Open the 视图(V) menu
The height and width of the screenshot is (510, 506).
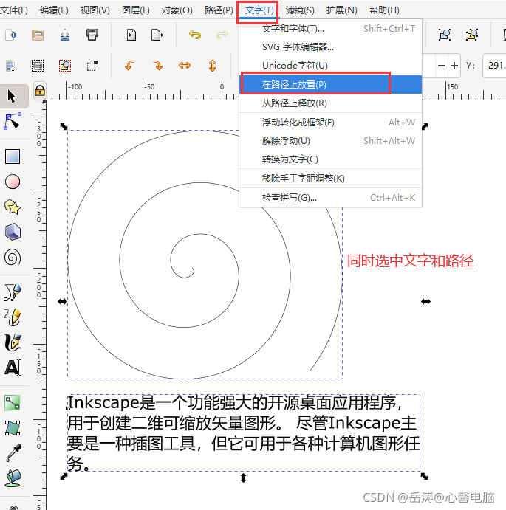coord(95,10)
